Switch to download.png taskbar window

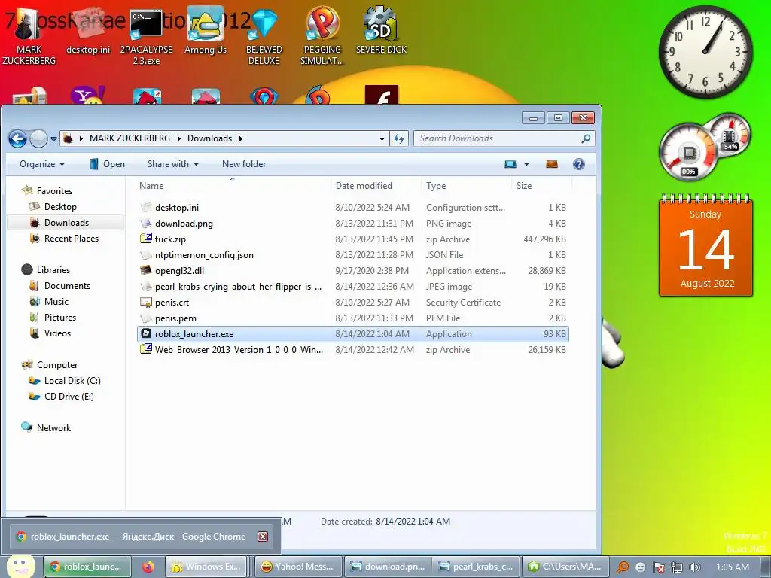[x=388, y=567]
